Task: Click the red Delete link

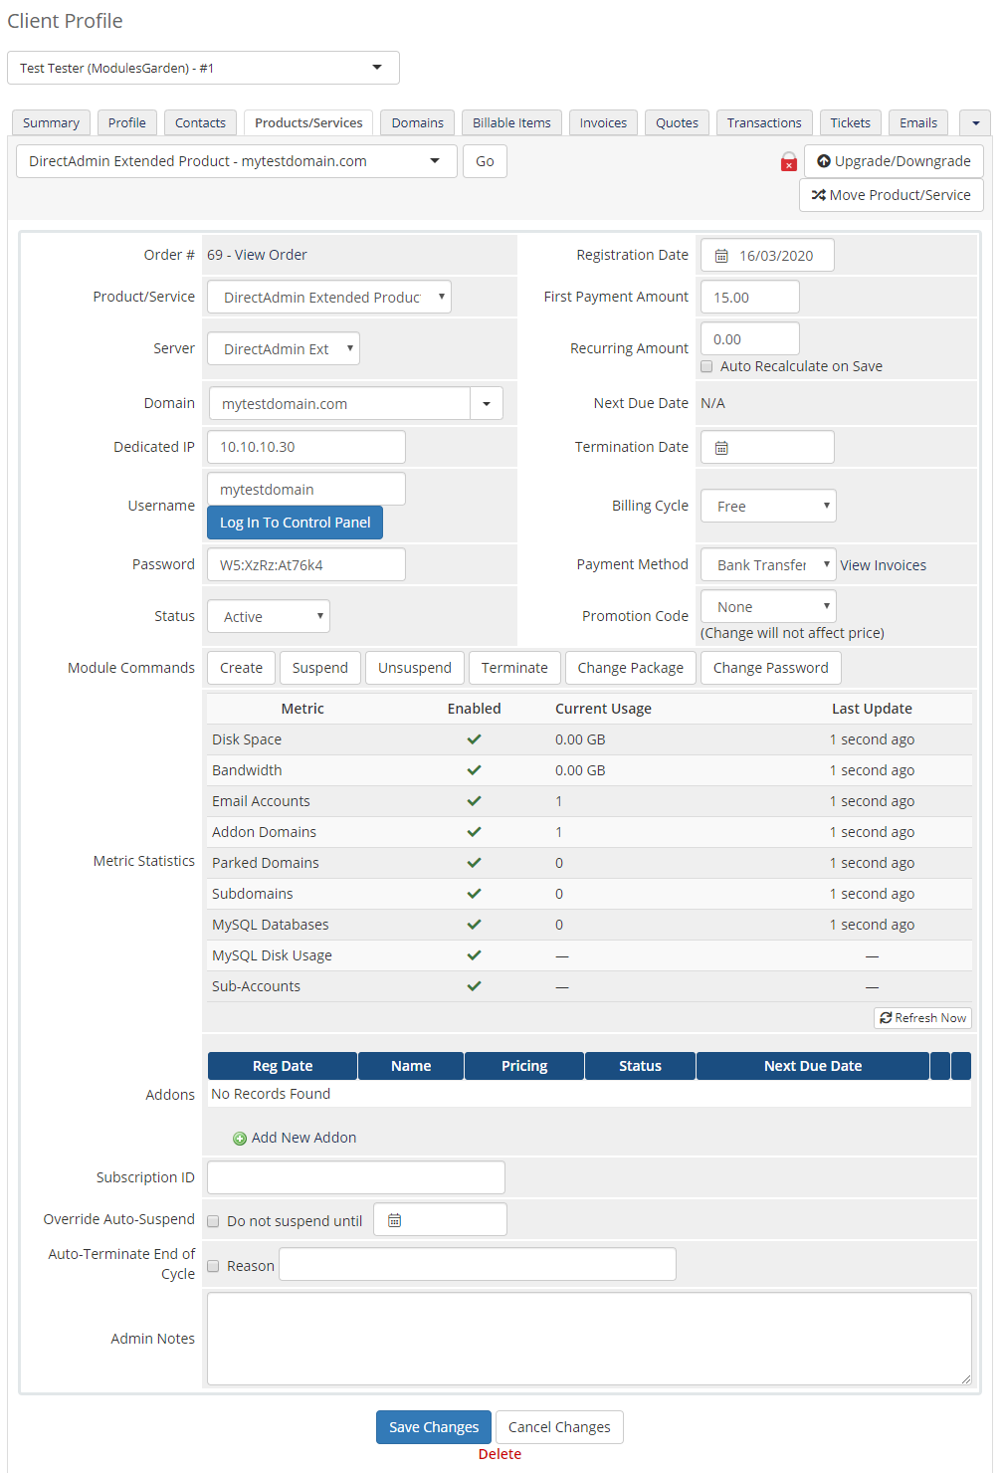Action: point(500,1454)
